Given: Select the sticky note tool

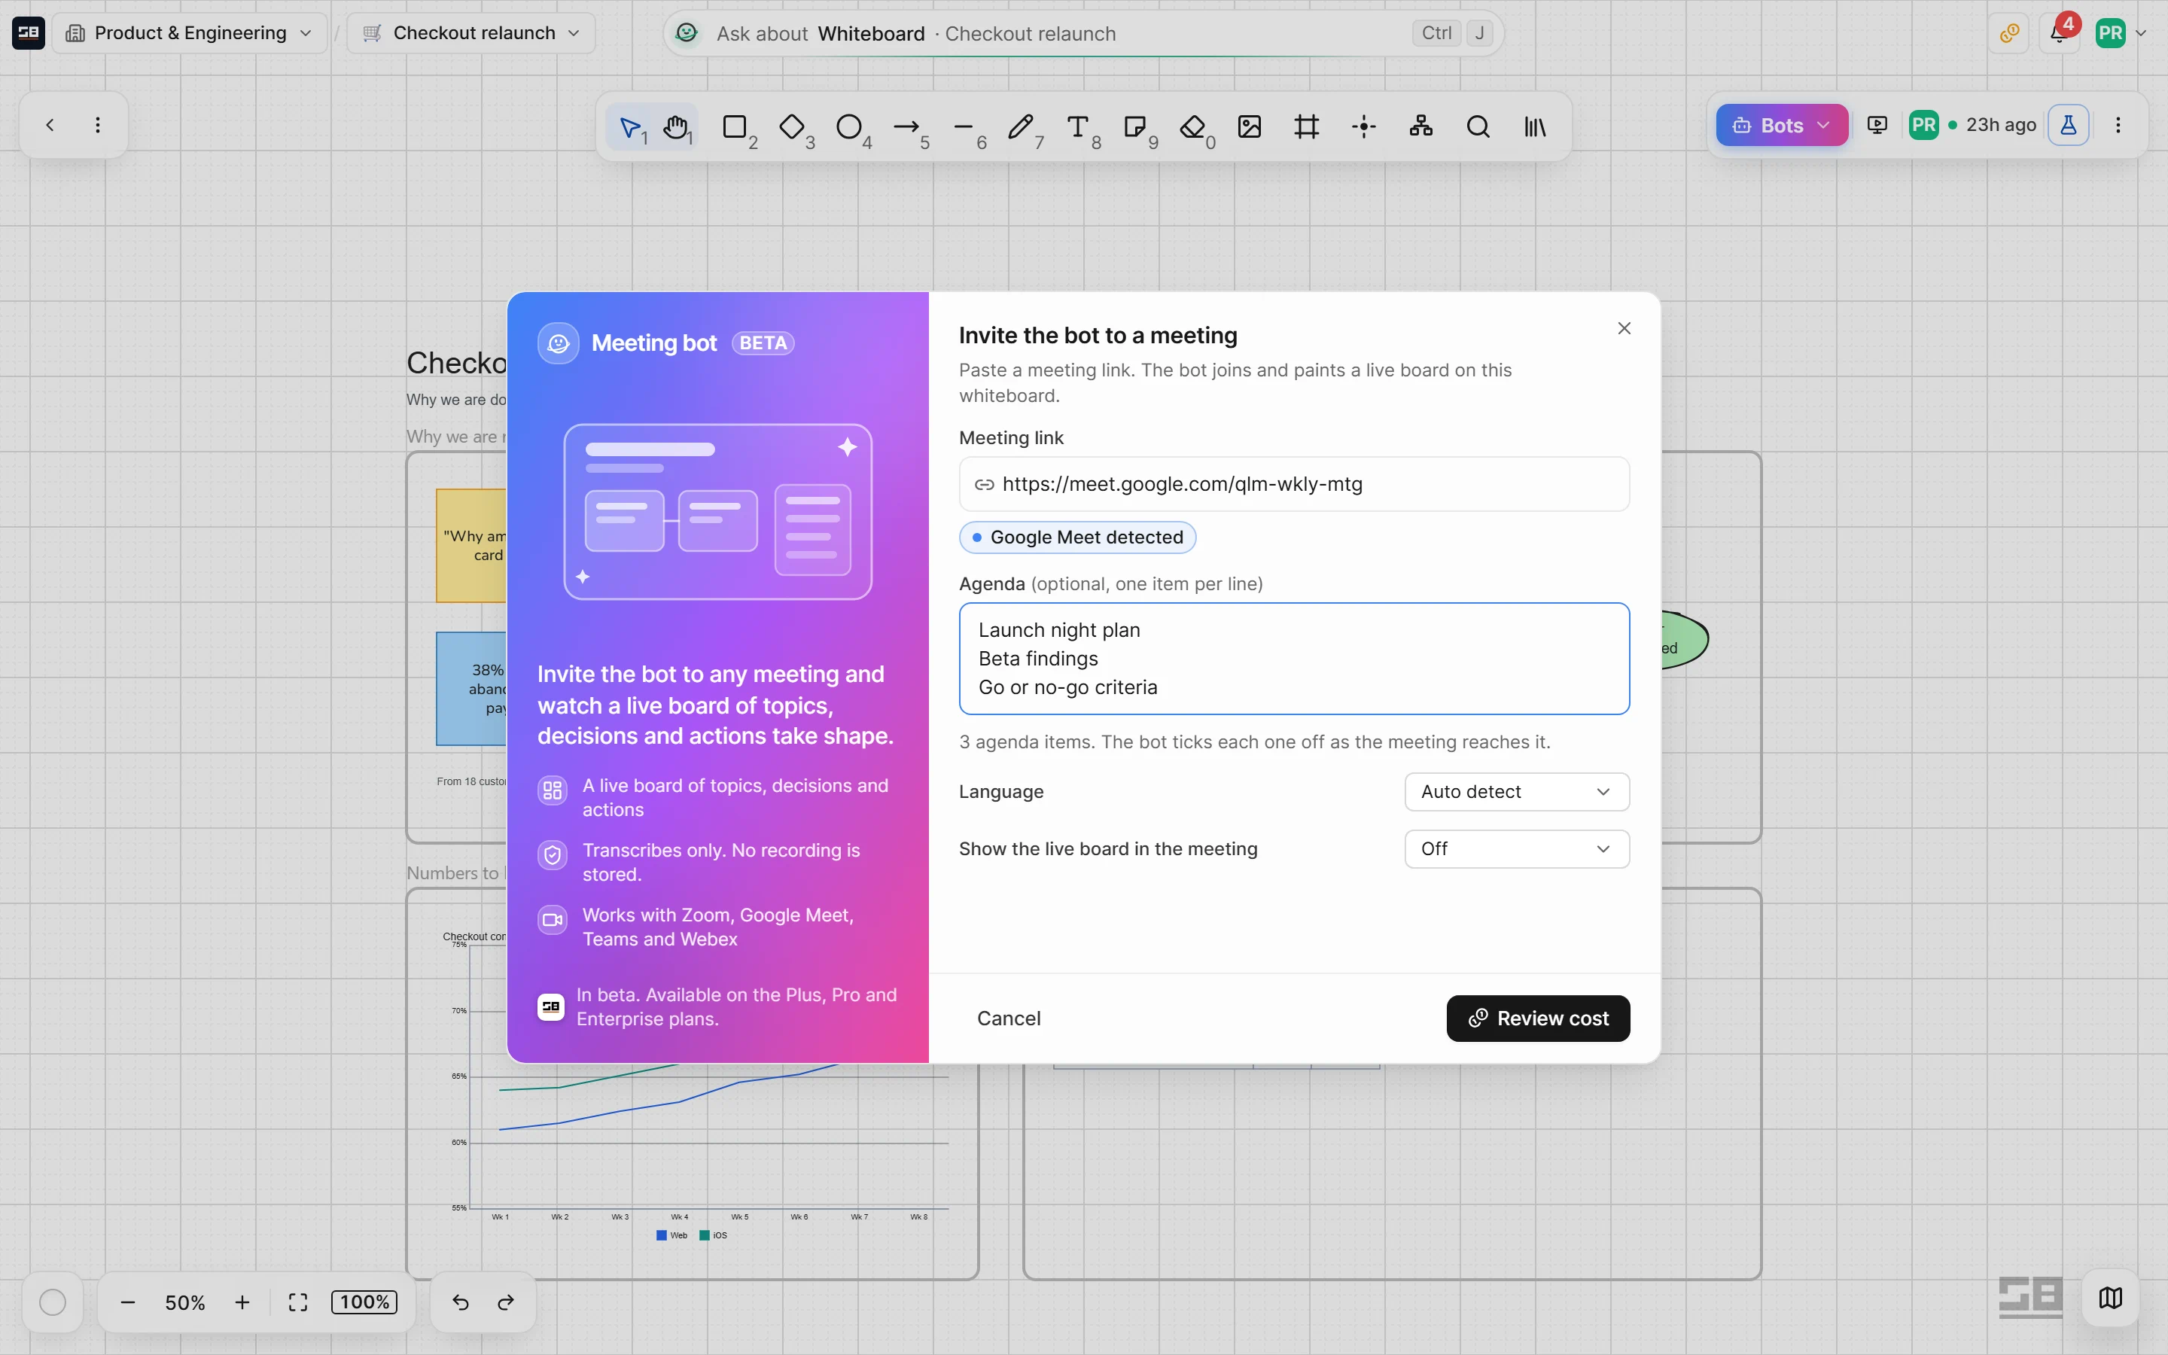Looking at the screenshot, I should [1136, 126].
